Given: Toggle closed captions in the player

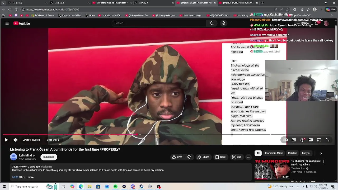Looking at the screenshot, I should click(294, 140).
